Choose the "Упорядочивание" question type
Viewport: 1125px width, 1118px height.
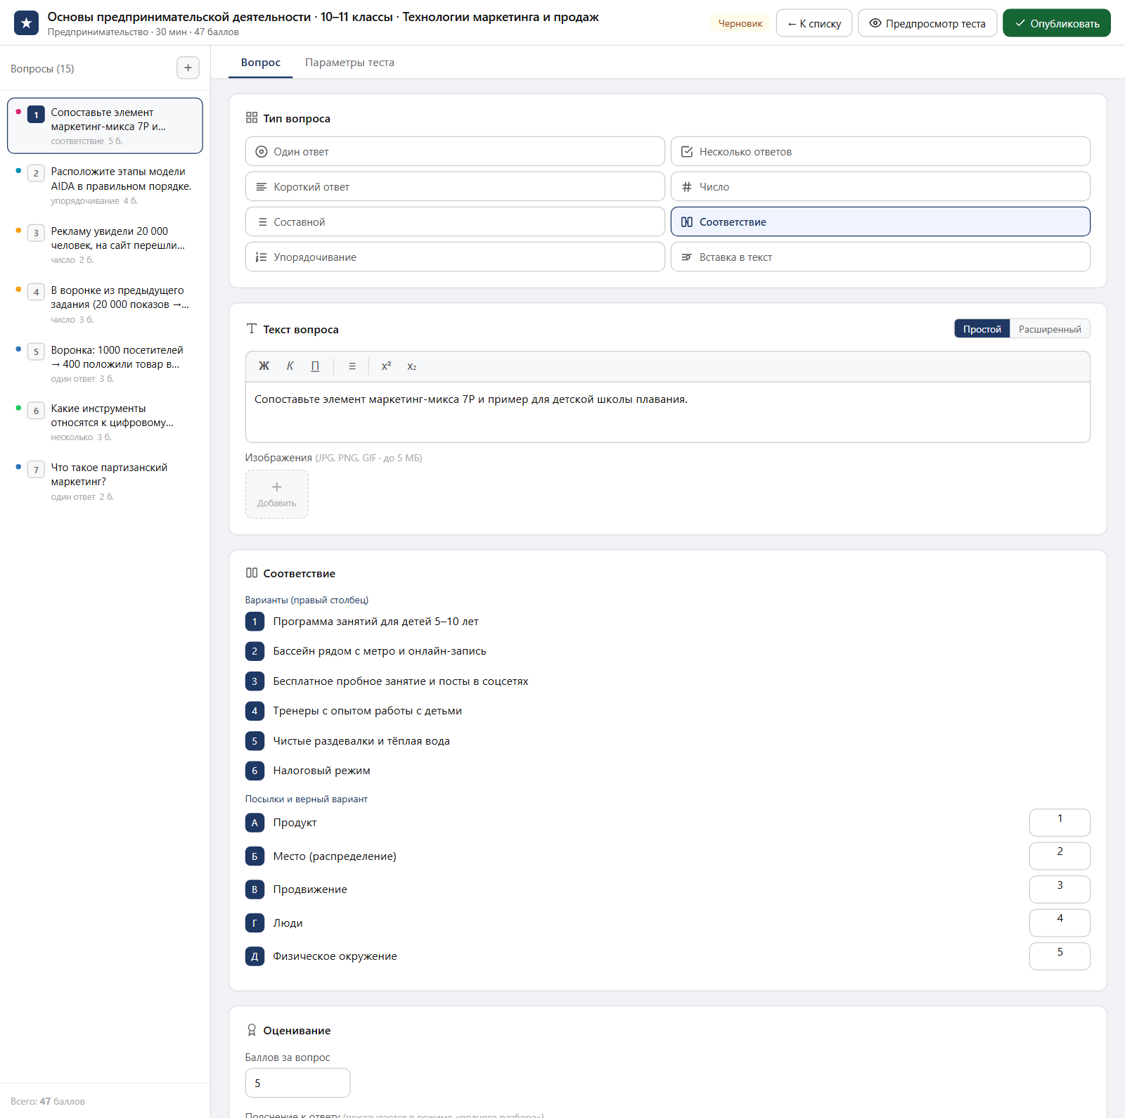[455, 257]
